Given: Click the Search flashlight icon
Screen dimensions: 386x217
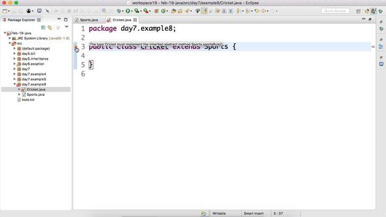Looking at the screenshot, I should [188, 11].
